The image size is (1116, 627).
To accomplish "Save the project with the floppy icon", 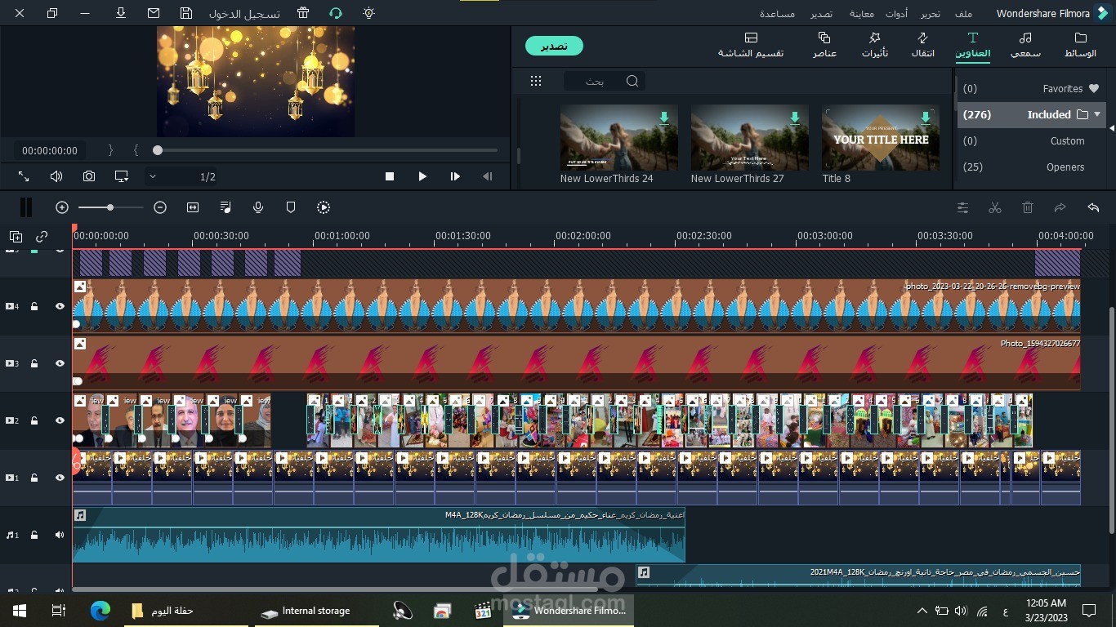I will point(186,13).
